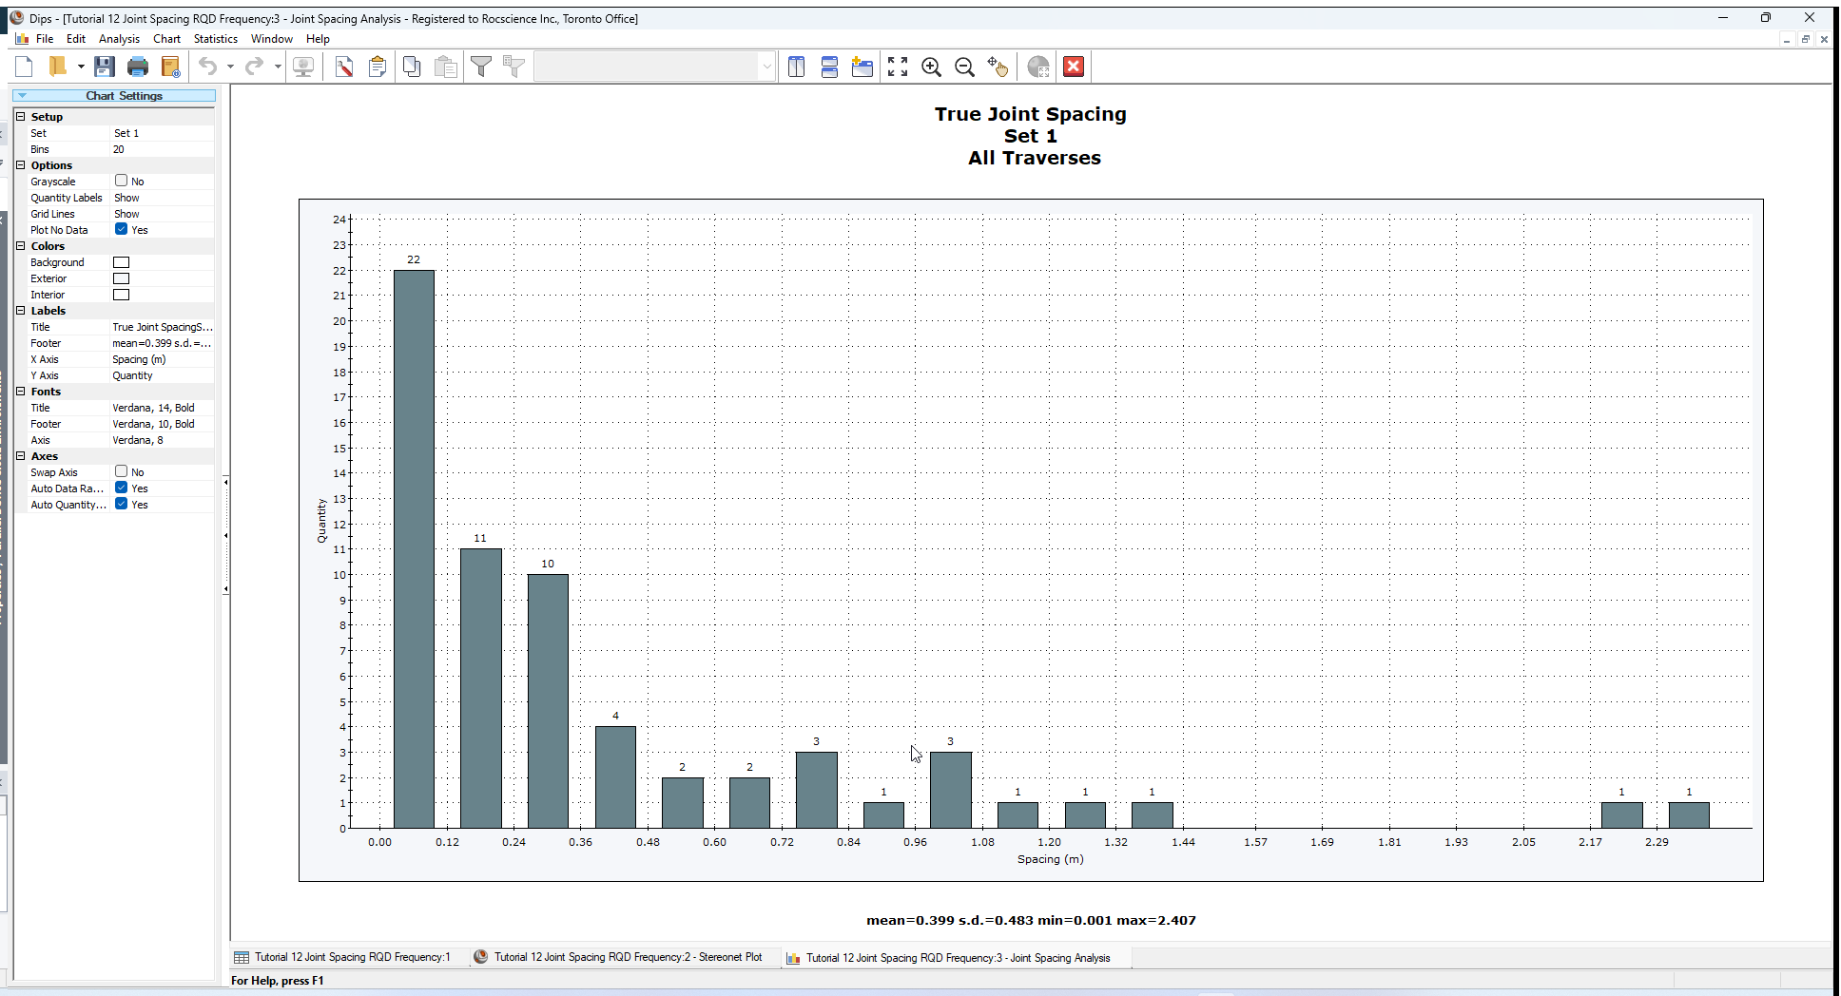Click the funnel filter icon
The image size is (1841, 996).
click(481, 67)
